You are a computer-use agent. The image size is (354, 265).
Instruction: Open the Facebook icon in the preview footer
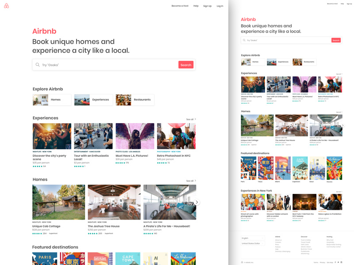[x=335, y=262]
